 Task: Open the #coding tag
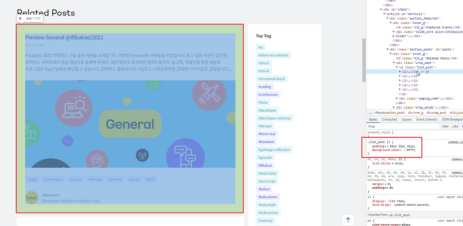[265, 87]
